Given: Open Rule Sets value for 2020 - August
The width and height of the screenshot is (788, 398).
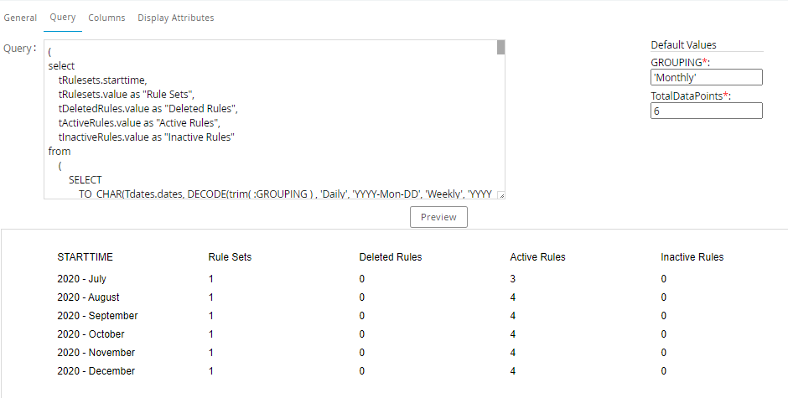Looking at the screenshot, I should coord(211,297).
